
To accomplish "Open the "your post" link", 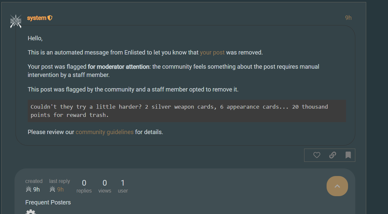I will pos(212,52).
